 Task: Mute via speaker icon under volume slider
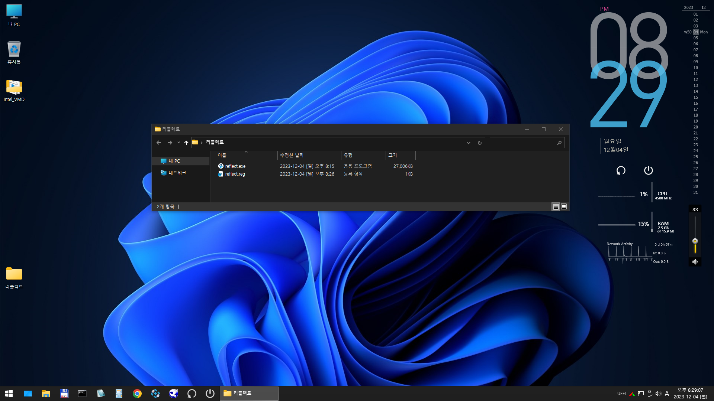695,262
